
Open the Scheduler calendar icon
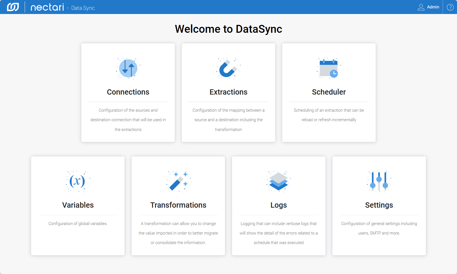329,68
